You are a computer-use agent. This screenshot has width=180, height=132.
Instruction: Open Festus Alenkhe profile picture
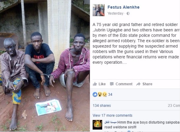coord(99,10)
